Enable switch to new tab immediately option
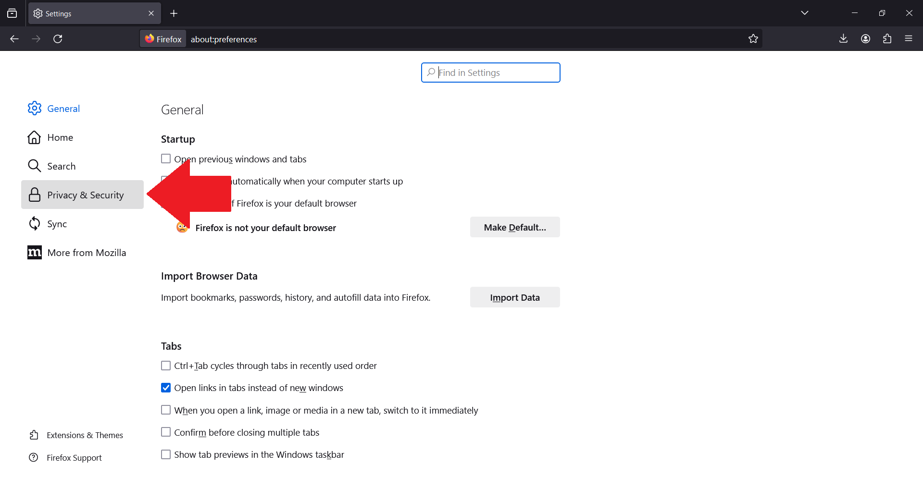This screenshot has width=923, height=489. click(166, 410)
